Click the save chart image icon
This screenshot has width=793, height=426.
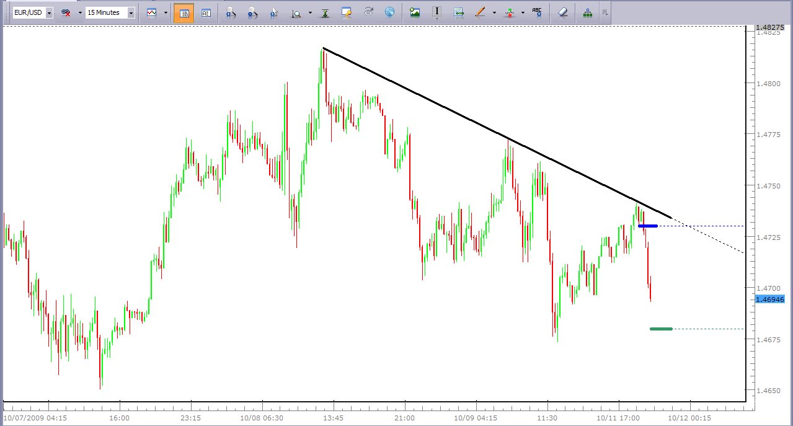415,12
